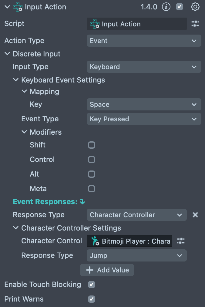Click the Bitmoji Player character icon
Image resolution: width=205 pixels, height=307 pixels.
pos(95,241)
